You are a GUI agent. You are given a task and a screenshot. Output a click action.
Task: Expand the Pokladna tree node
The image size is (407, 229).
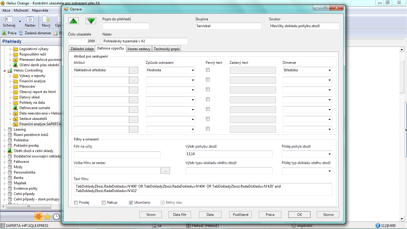[4, 140]
